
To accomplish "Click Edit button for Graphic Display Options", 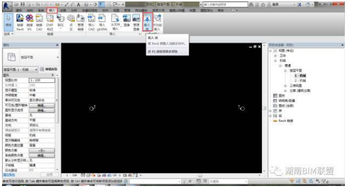I will click(x=42, y=110).
